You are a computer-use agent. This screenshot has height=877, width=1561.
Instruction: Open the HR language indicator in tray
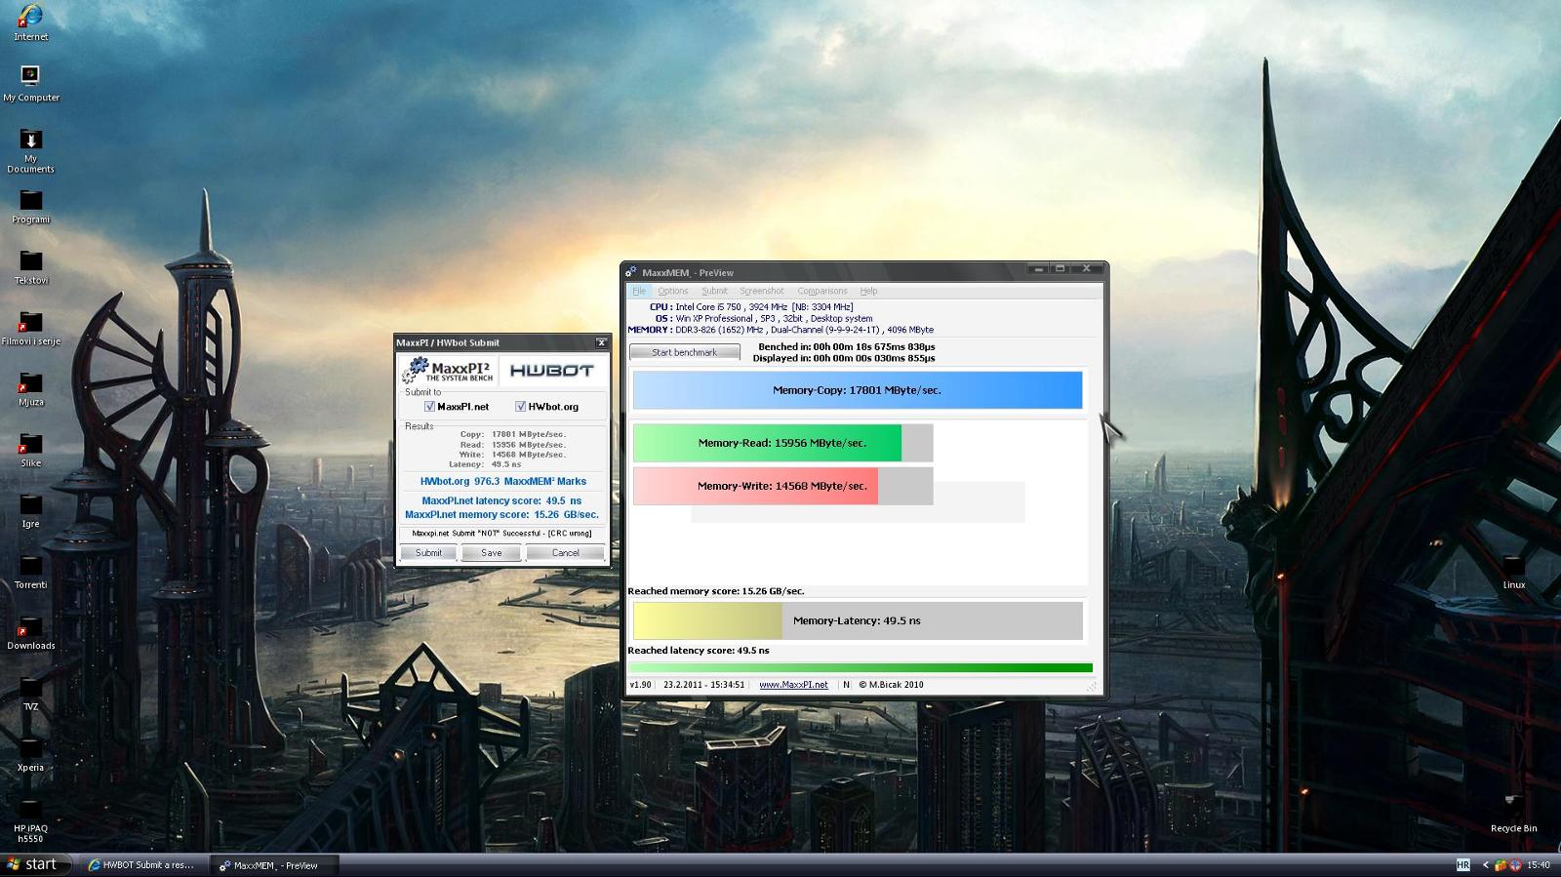pyautogui.click(x=1462, y=864)
